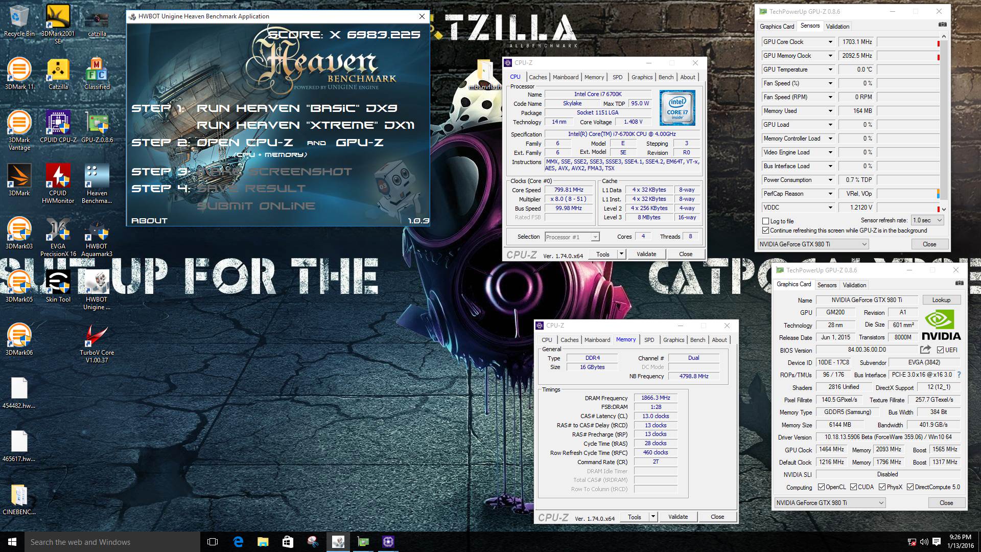Open the Tools dropdown arrow in CPU-Z CPU window

click(x=621, y=254)
